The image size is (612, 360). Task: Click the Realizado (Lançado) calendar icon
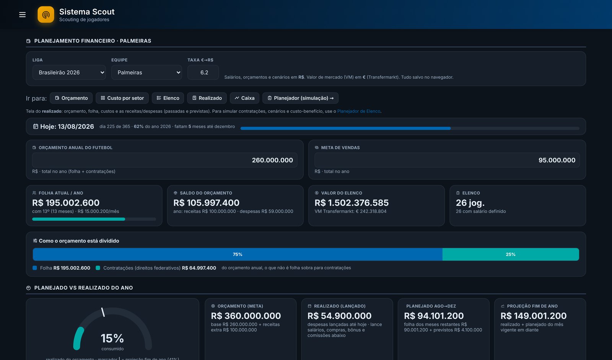309,306
